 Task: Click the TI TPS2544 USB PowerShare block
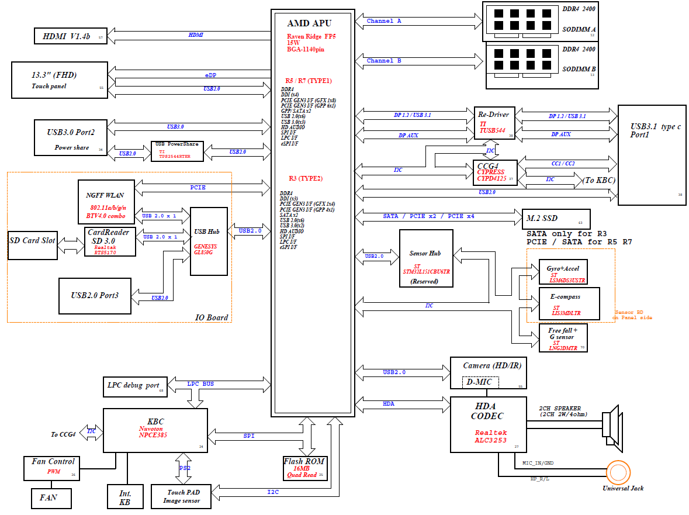(x=177, y=151)
